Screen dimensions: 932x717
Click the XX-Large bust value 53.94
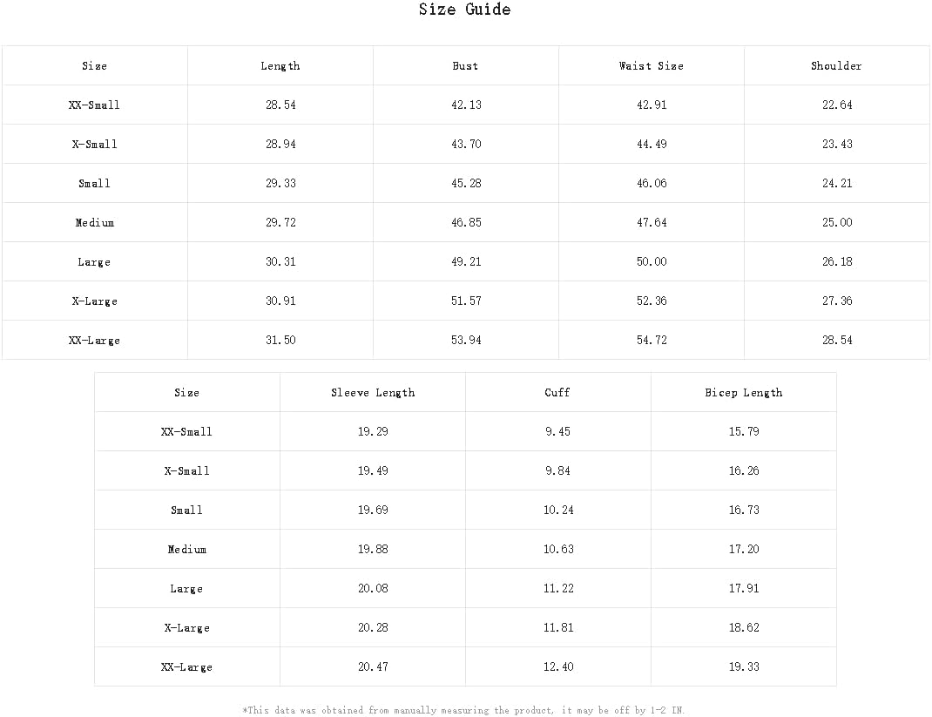pos(466,341)
